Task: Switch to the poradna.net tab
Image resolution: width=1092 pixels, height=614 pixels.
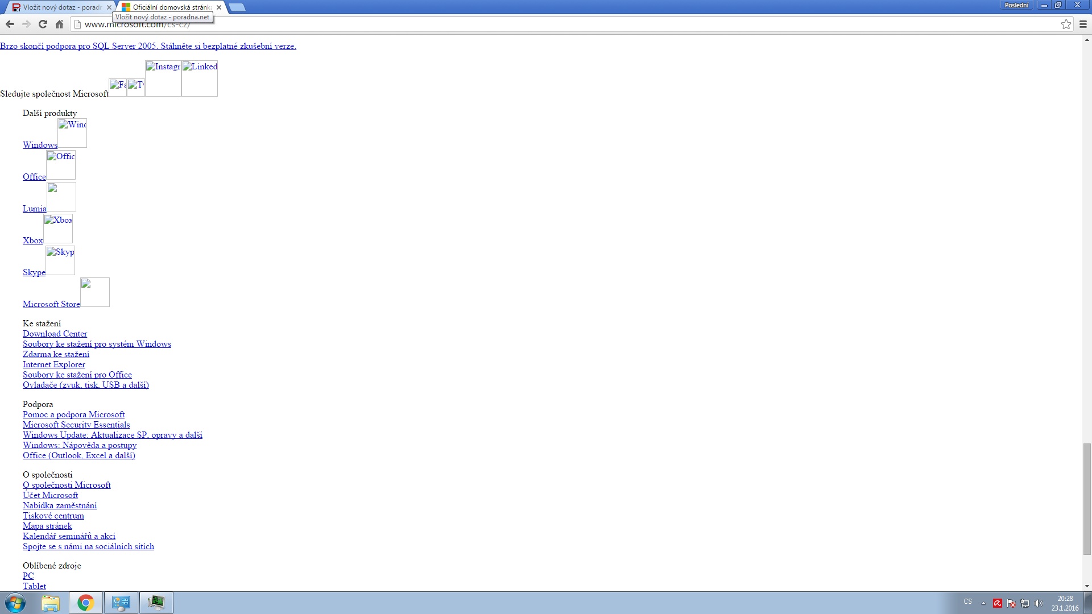Action: [x=57, y=7]
